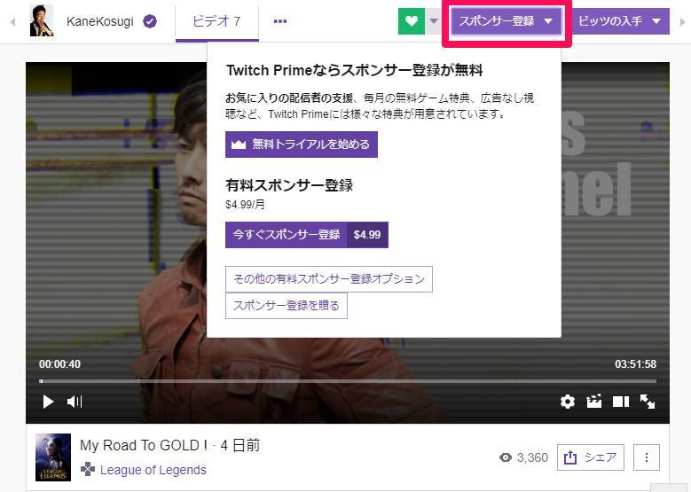
Task: Click 今すぐスポンサー登録 $4.99 button
Action: click(x=307, y=235)
